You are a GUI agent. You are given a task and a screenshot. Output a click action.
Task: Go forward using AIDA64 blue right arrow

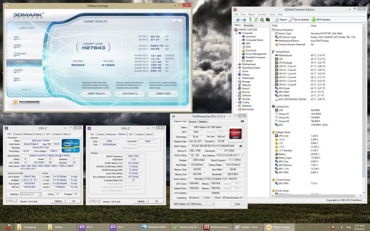[244, 19]
